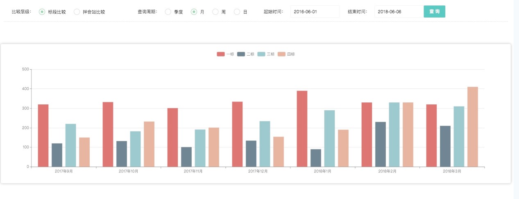This screenshot has height=199, width=519.
Task: Set the query period to 日
Action: (237, 12)
